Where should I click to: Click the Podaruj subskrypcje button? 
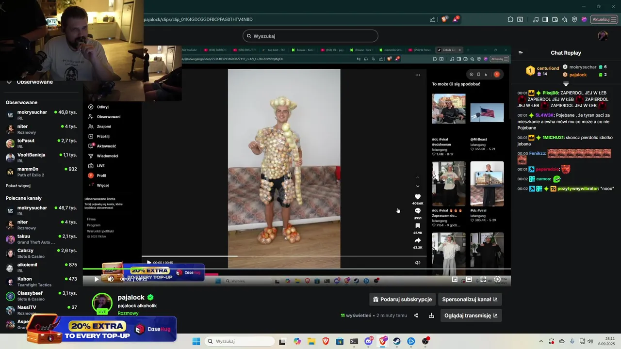coord(402,299)
